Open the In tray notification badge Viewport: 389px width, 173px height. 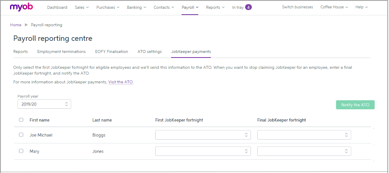248,7
